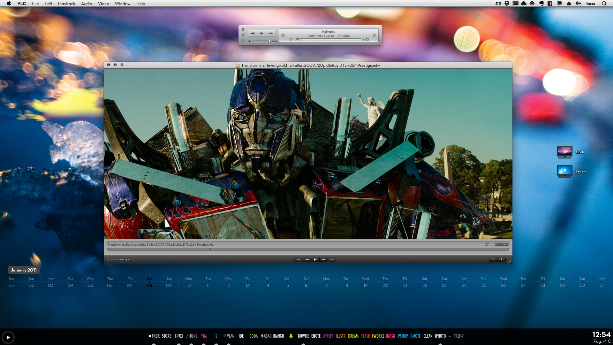This screenshot has height=345, width=613.
Task: Launch CODA from the dock
Action: pyautogui.click(x=254, y=336)
